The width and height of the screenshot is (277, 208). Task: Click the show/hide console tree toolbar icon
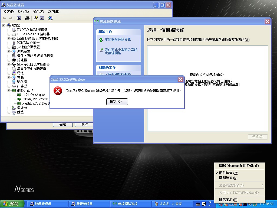click(19, 18)
